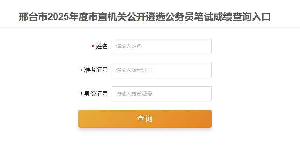Viewport: 300px width, 165px height.
Task: Click placeholder text 请输入身份证号
Action: (x=134, y=94)
